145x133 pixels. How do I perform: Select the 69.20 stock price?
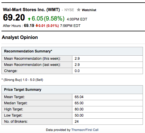(14, 18)
